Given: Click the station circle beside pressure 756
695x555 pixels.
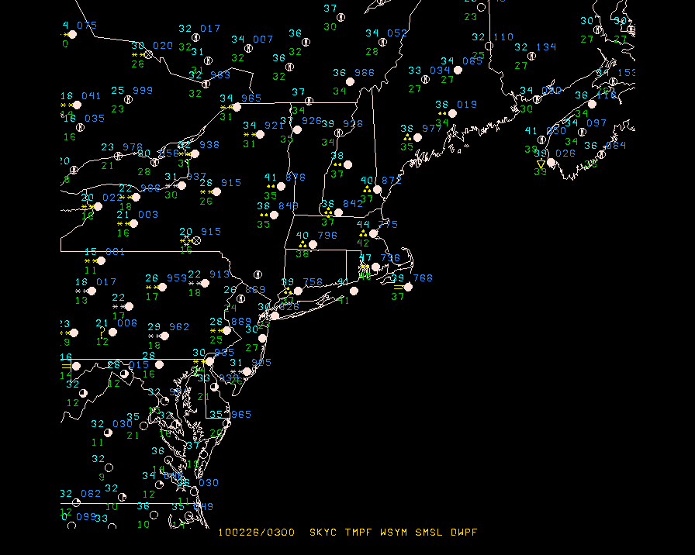Looking at the screenshot, I should tap(299, 291).
